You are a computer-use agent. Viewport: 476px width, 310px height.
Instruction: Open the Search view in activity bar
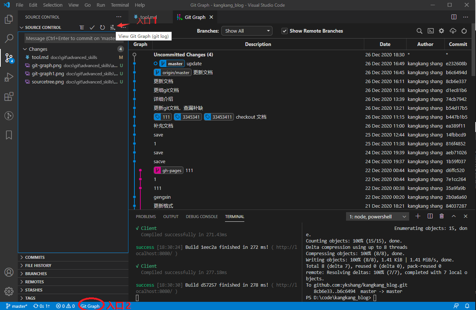point(9,38)
